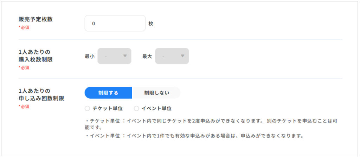Screen dimensions: 360x158
Task: Open the 最小 purchase limit dropdown
Action: [x=114, y=56]
